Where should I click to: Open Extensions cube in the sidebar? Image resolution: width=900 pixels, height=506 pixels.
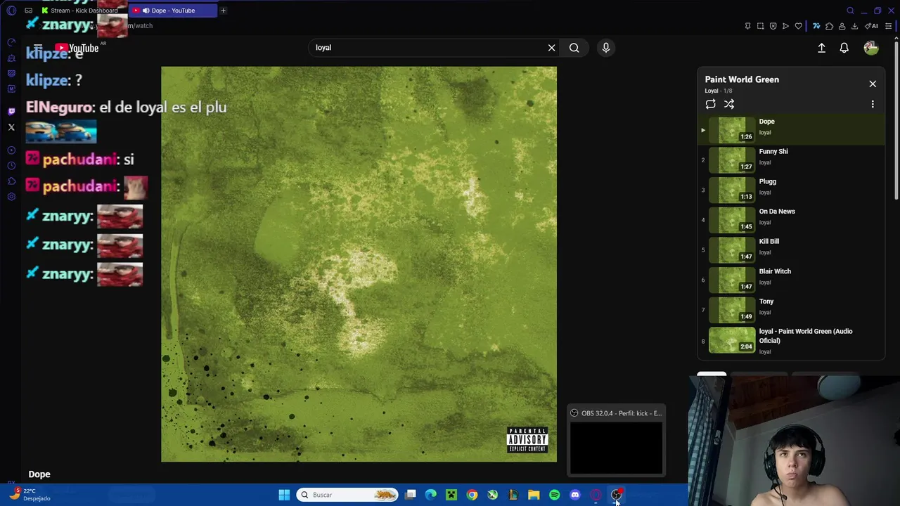[11, 181]
